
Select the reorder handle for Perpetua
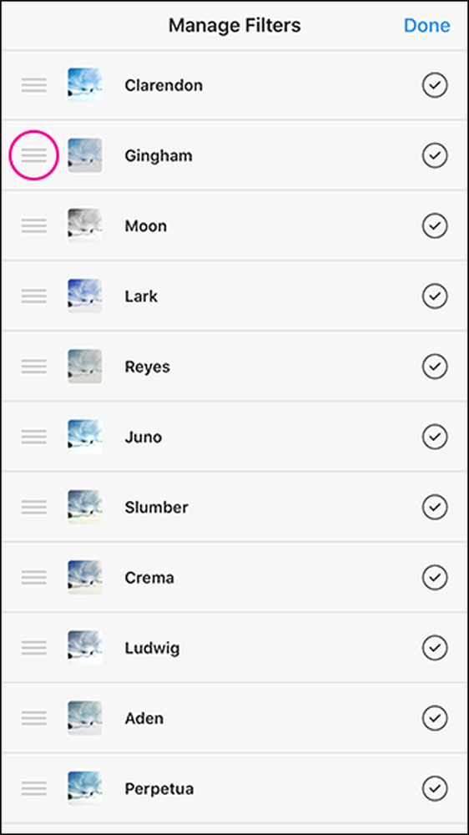tap(34, 788)
